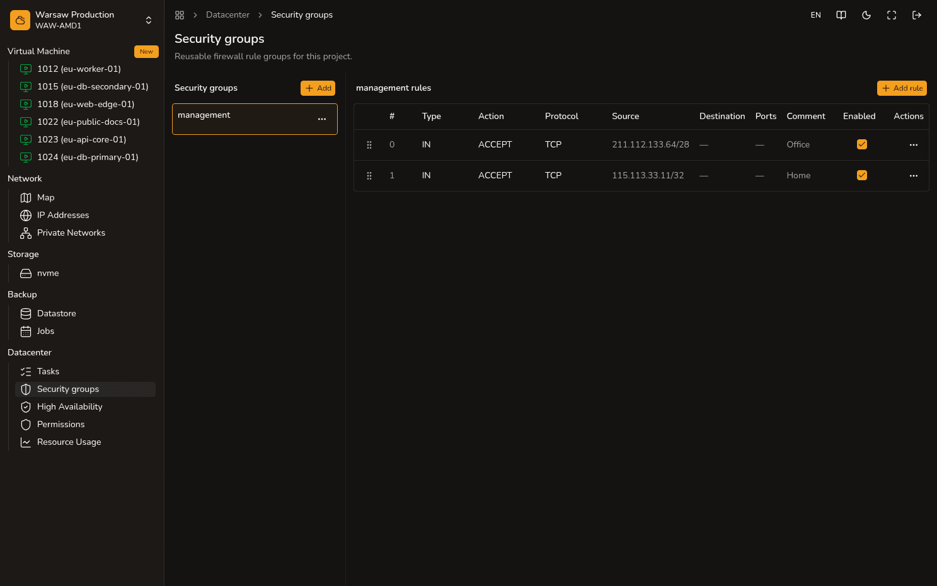The height and width of the screenshot is (586, 937).
Task: Toggle fullscreen mode icon
Action: (892, 15)
